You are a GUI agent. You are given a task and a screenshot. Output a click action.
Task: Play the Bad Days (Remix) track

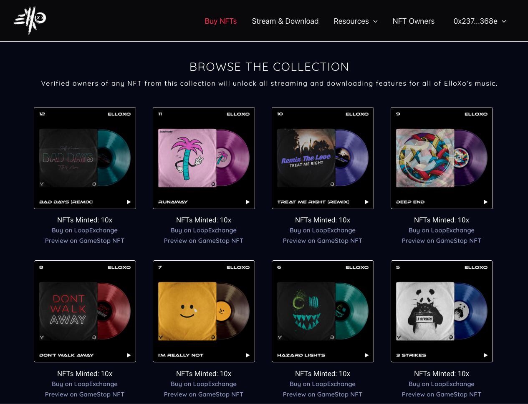click(x=129, y=202)
